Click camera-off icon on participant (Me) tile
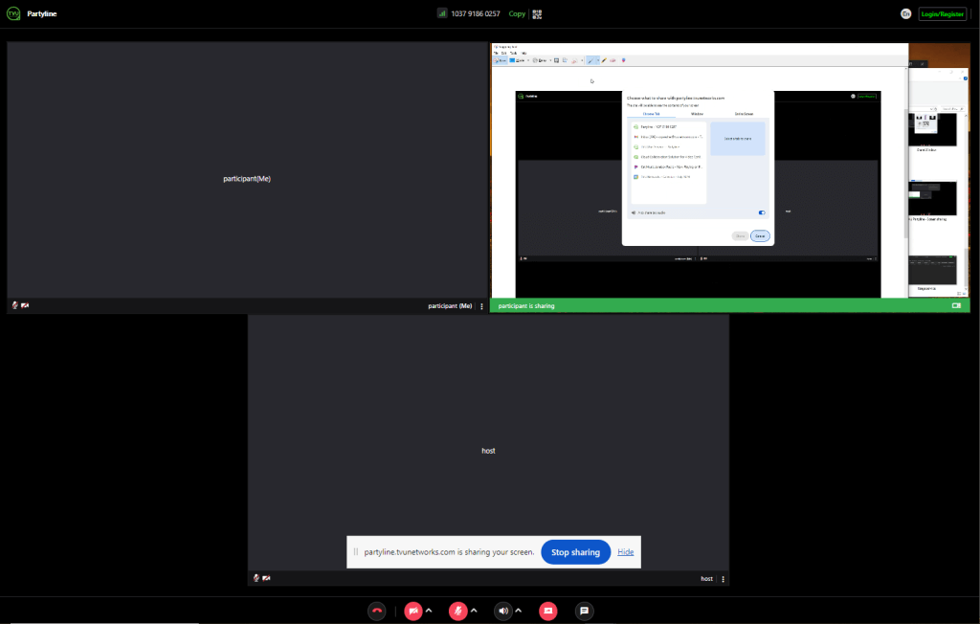 tap(25, 305)
